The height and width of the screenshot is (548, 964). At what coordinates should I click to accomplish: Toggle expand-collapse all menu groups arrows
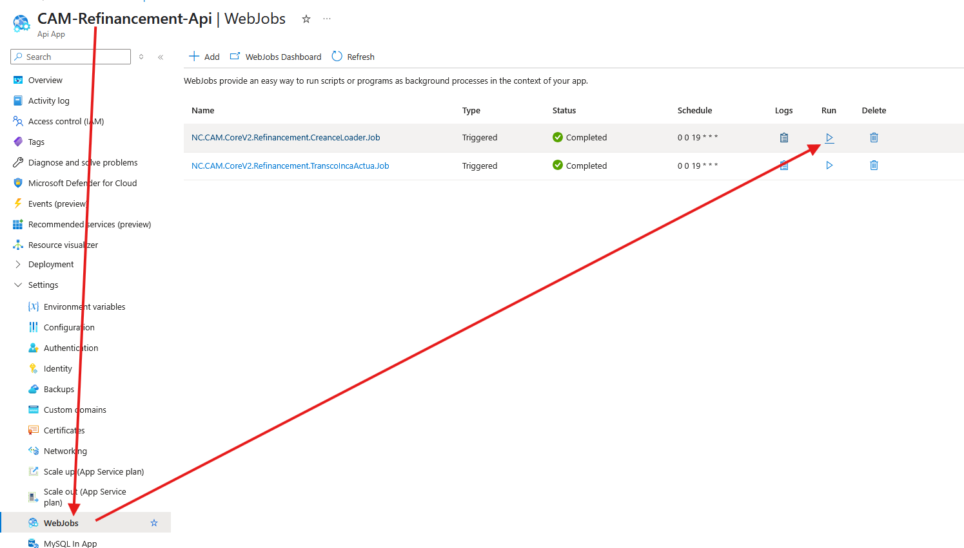[x=141, y=57]
